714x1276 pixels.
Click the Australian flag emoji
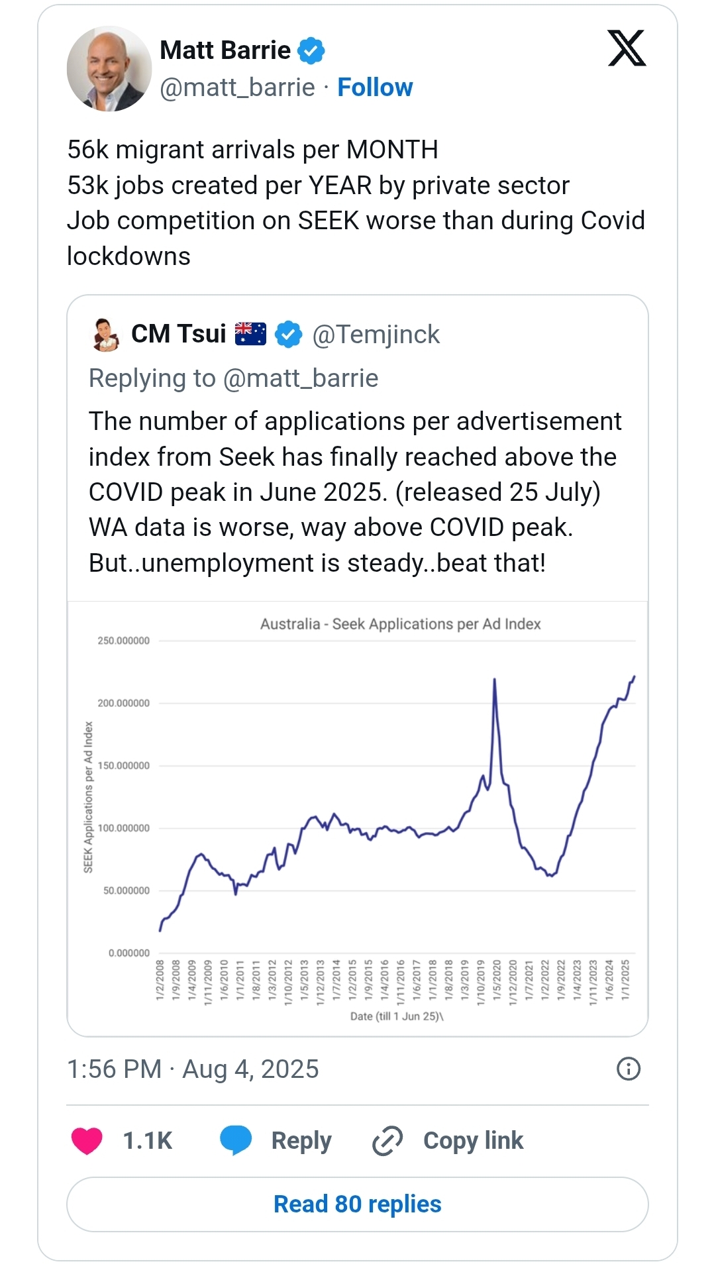point(251,334)
